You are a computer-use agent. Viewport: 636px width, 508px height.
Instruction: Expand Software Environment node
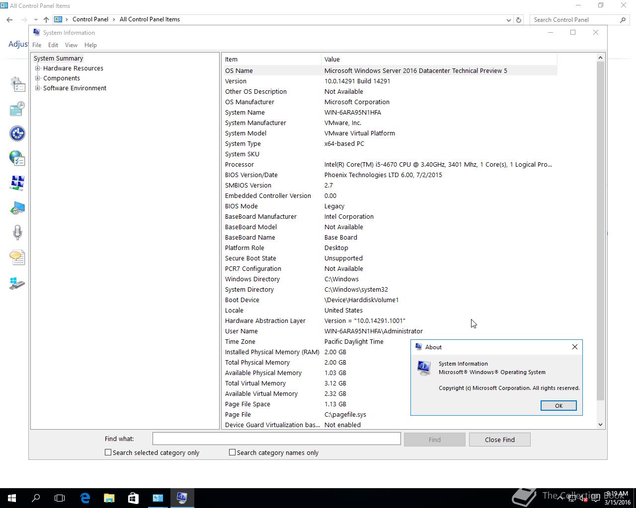click(x=38, y=88)
